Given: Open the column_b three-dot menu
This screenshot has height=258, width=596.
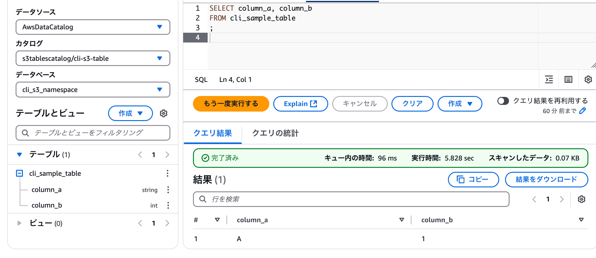Looking at the screenshot, I should [x=168, y=205].
